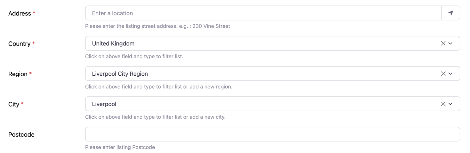Click the Liverpool City Region value text

coord(120,74)
